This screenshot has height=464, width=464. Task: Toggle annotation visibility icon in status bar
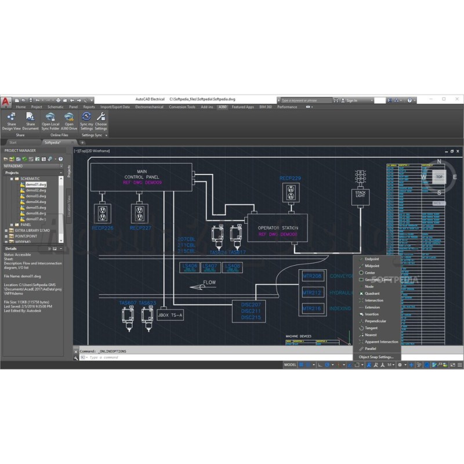[x=369, y=365]
